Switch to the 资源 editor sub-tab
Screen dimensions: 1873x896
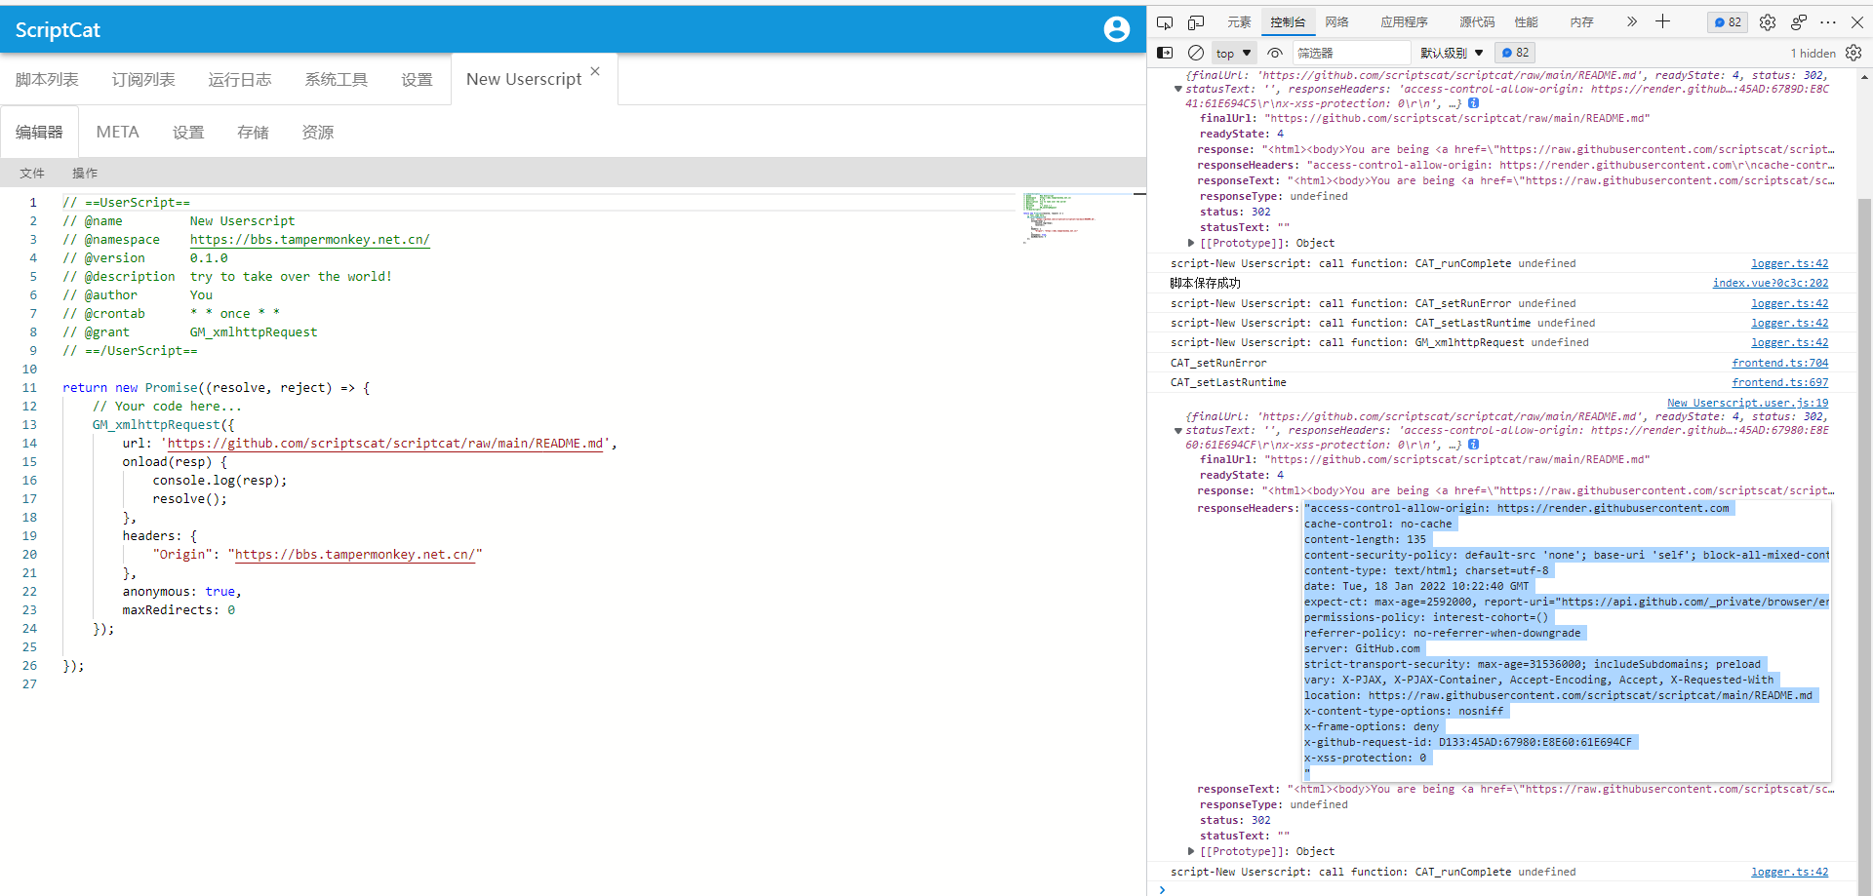(x=317, y=132)
